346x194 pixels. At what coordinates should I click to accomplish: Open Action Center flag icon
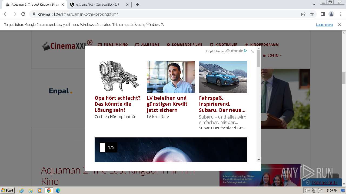(x=320, y=190)
